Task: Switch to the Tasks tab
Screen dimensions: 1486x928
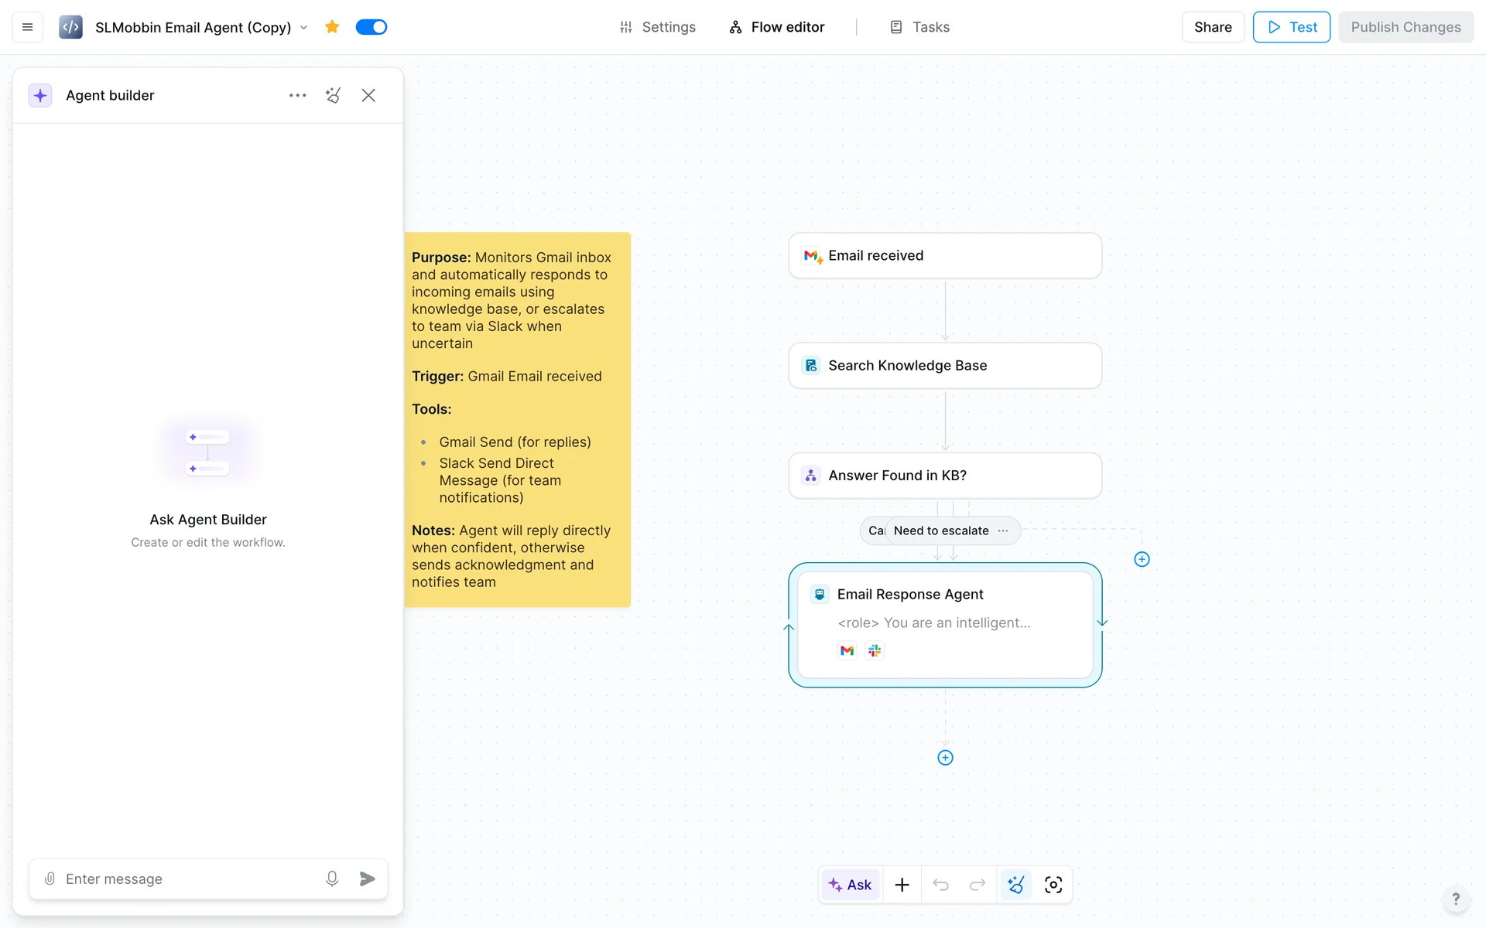Action: (919, 27)
